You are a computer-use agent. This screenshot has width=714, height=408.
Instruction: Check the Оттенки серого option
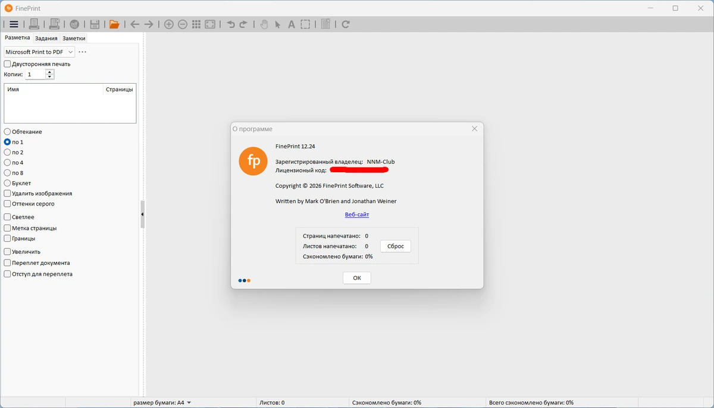[x=7, y=204]
